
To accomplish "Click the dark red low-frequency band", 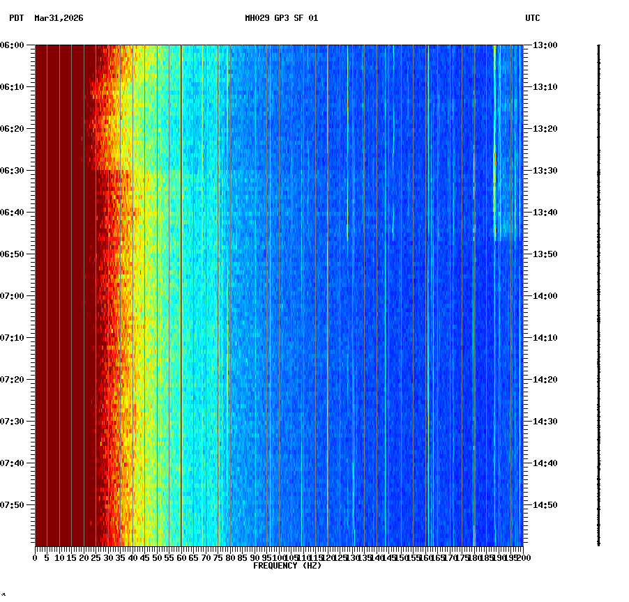I will [63, 279].
